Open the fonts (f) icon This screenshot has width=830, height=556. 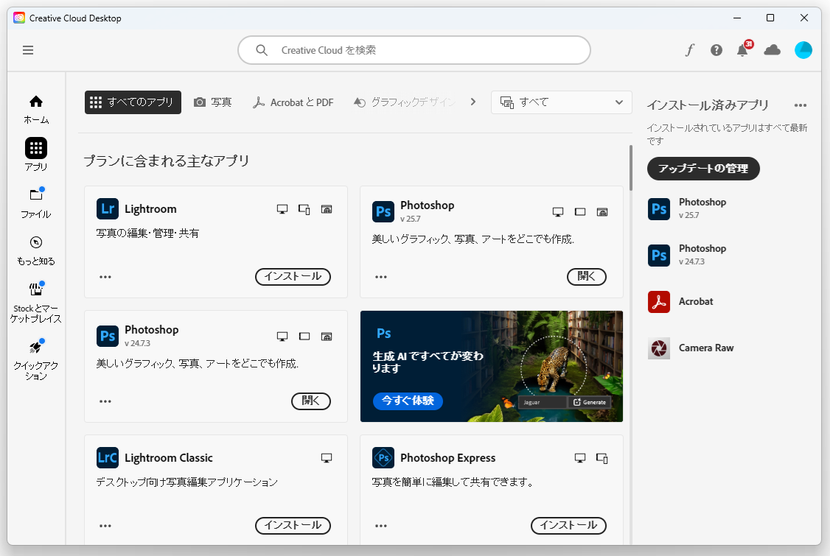(x=689, y=50)
